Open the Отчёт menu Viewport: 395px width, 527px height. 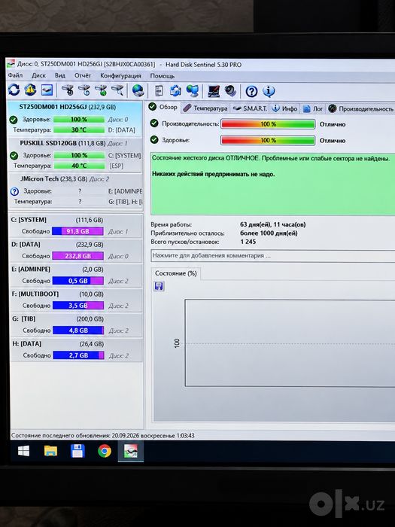click(x=83, y=75)
